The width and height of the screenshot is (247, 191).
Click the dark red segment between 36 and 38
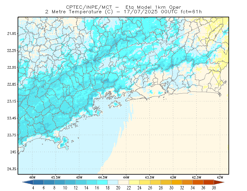[x=209, y=182]
